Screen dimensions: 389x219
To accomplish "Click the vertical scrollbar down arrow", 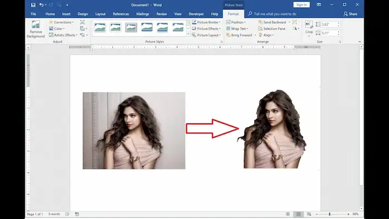I will pos(361,208).
